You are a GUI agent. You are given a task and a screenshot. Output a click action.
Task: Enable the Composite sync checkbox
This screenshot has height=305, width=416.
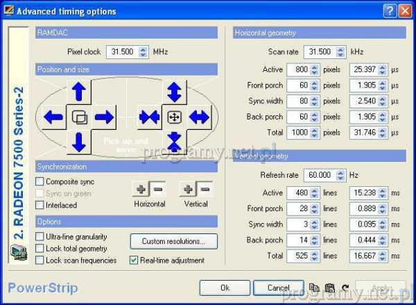(40, 182)
